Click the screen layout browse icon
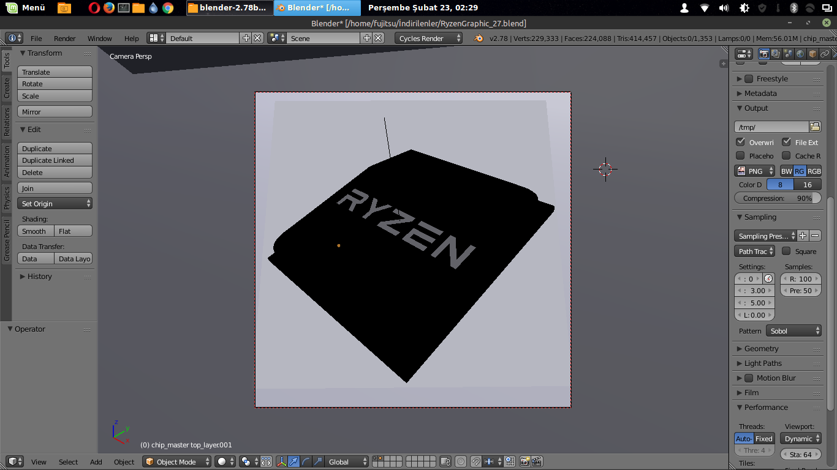 (x=156, y=38)
